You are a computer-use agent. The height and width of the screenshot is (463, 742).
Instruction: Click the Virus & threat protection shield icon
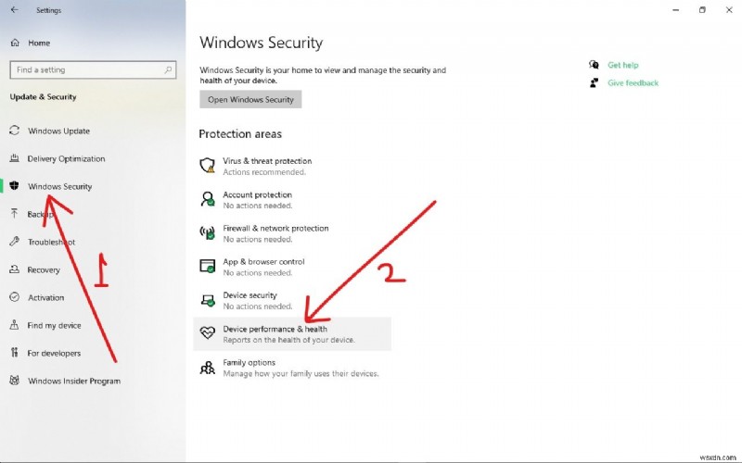pos(208,166)
